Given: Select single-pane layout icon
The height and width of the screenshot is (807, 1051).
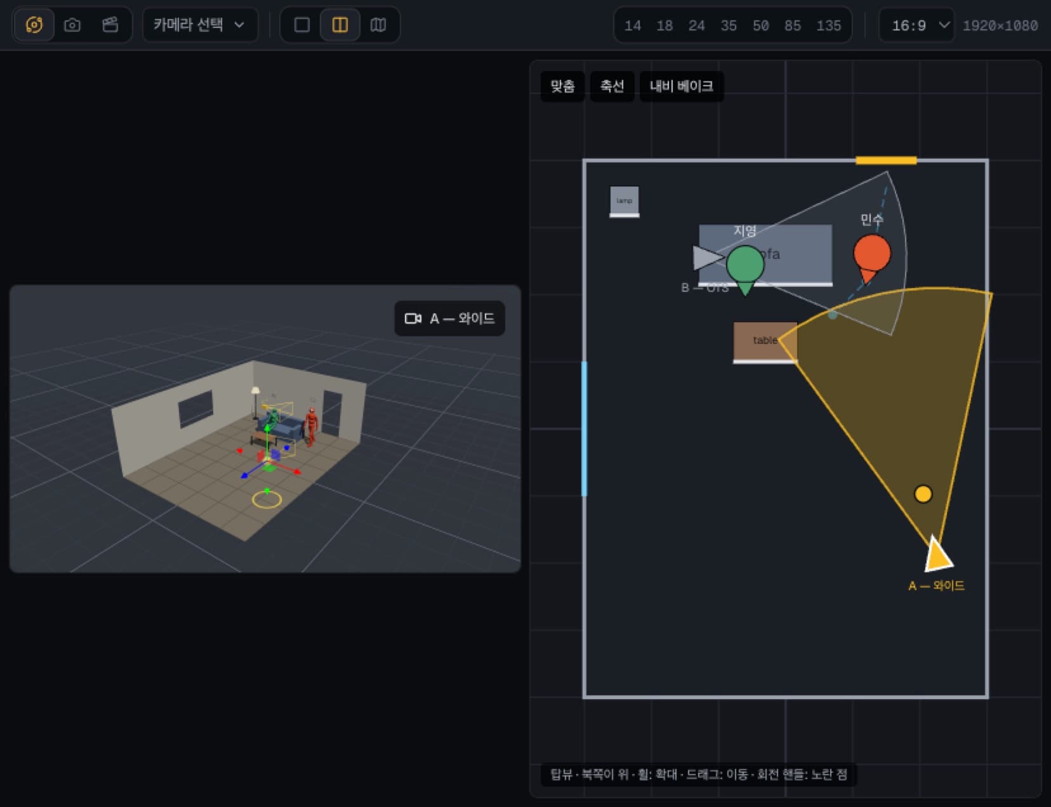Looking at the screenshot, I should point(302,25).
